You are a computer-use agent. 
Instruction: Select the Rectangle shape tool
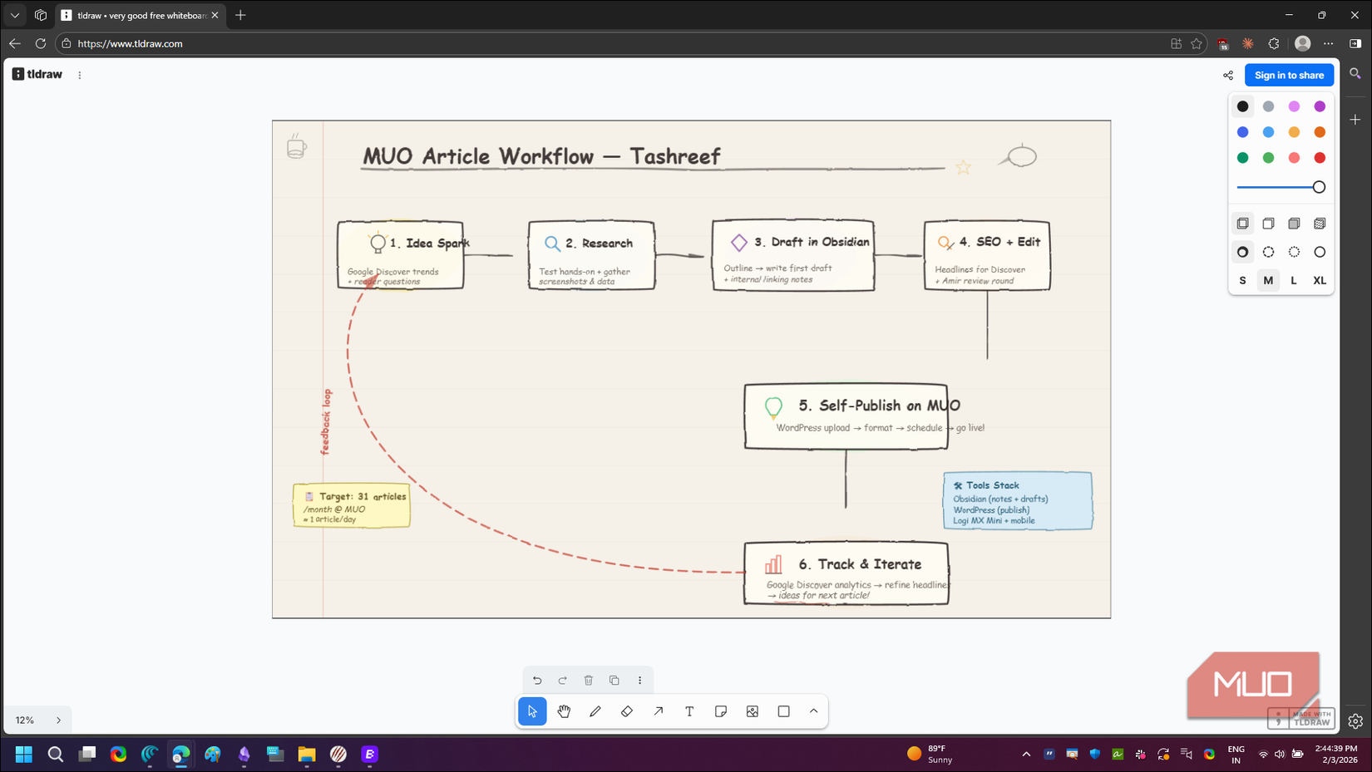783,711
